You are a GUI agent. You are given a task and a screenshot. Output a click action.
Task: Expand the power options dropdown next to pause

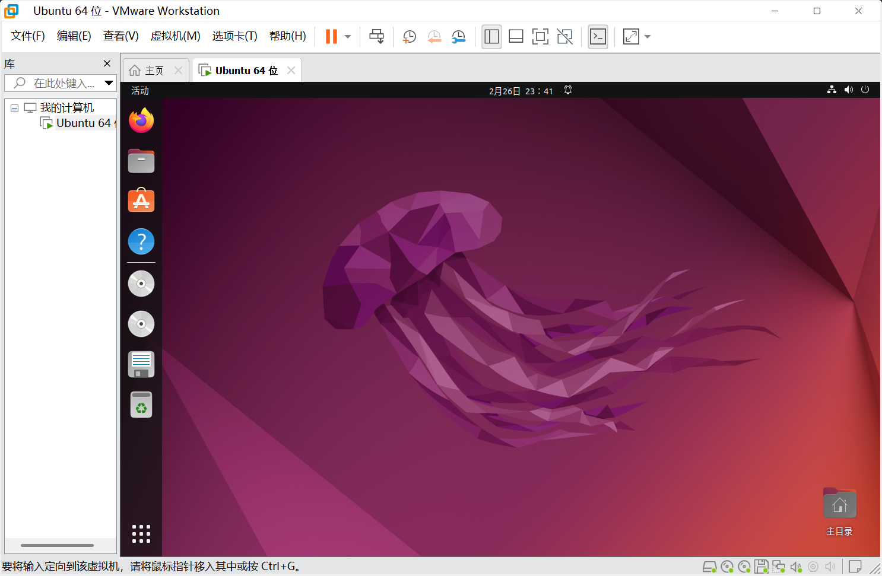(x=348, y=37)
